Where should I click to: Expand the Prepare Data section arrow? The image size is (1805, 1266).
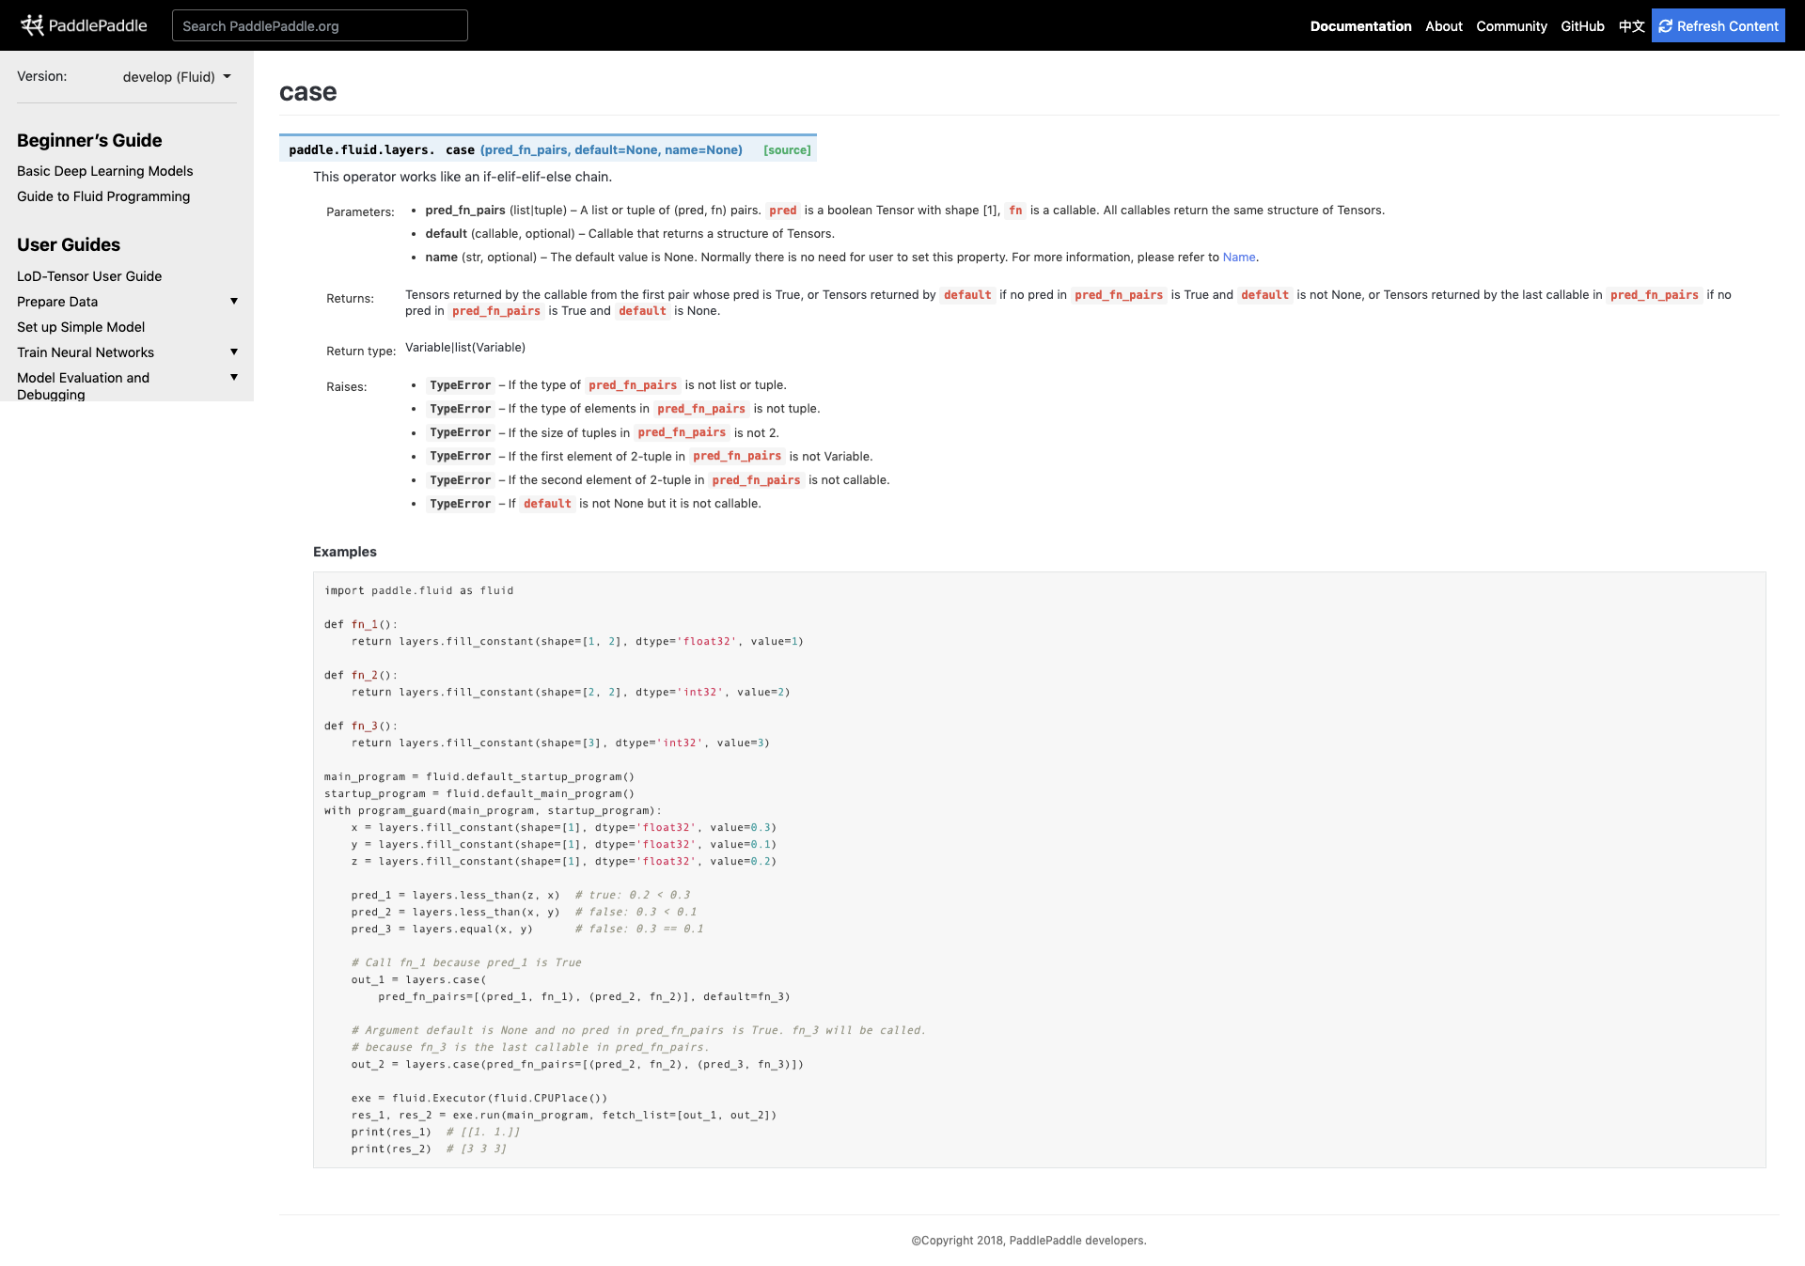pos(234,301)
